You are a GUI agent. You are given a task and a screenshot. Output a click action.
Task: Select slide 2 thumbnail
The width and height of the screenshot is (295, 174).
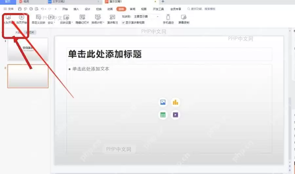pyautogui.click(x=28, y=76)
